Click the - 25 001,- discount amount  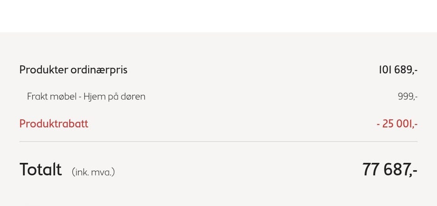[397, 124]
